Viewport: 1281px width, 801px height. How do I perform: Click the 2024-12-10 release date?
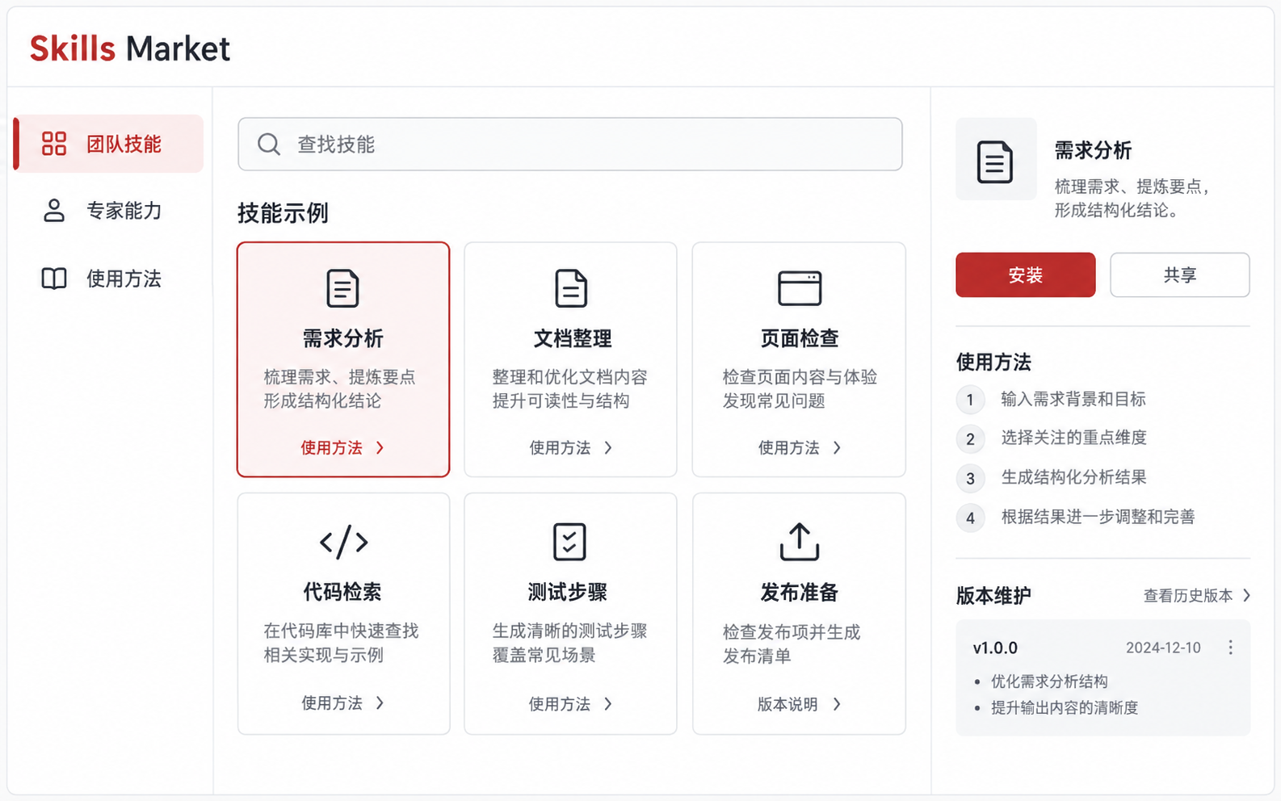click(x=1163, y=648)
